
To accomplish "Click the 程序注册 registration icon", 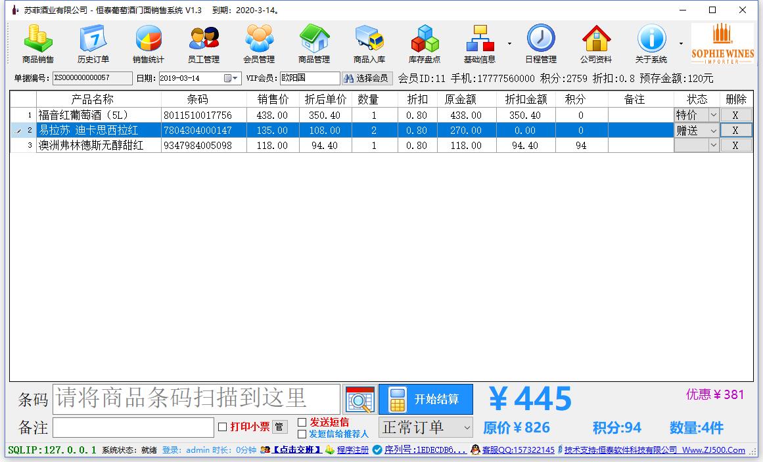I will click(330, 450).
